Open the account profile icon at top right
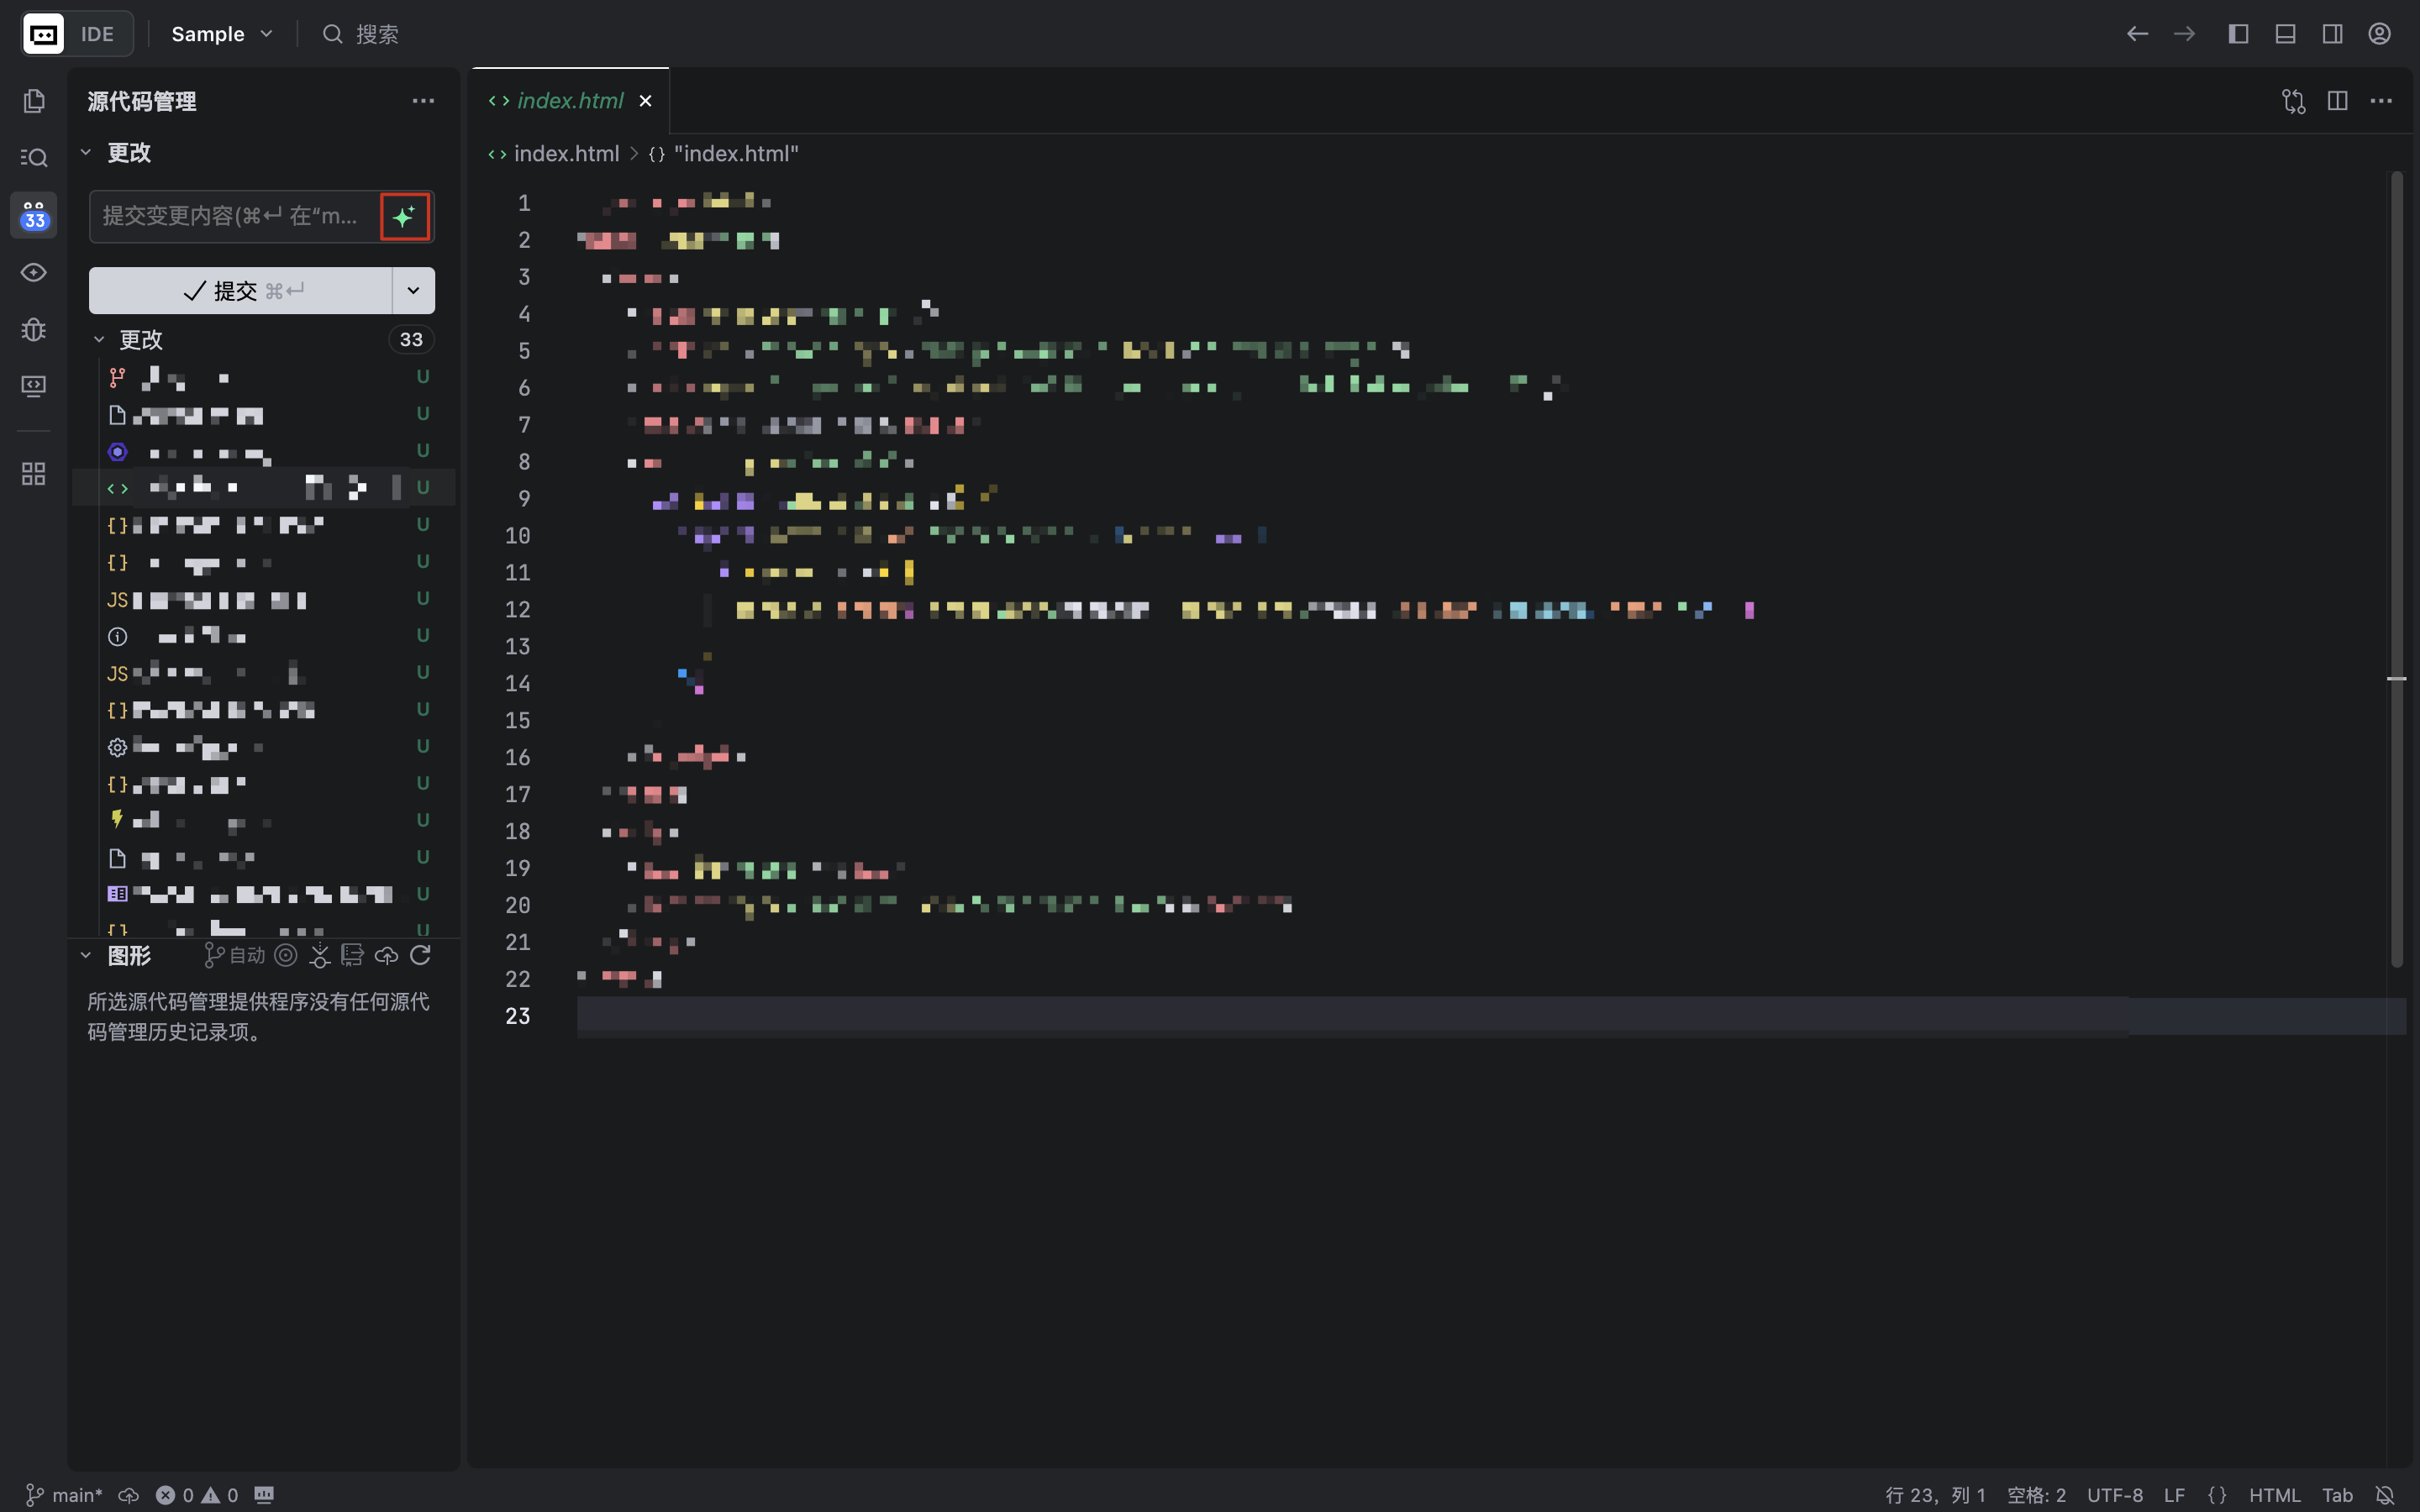The height and width of the screenshot is (1512, 2420). point(2379,34)
